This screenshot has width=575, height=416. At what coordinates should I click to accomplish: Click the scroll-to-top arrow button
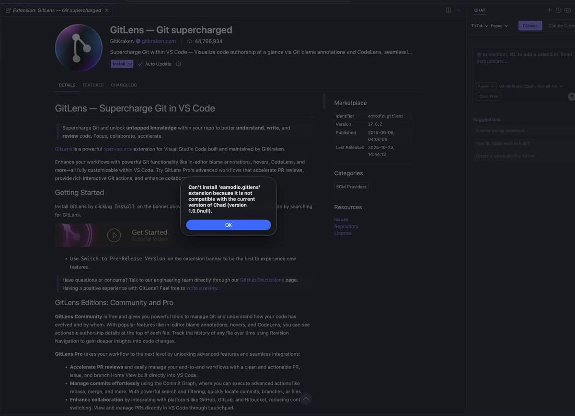(306, 398)
